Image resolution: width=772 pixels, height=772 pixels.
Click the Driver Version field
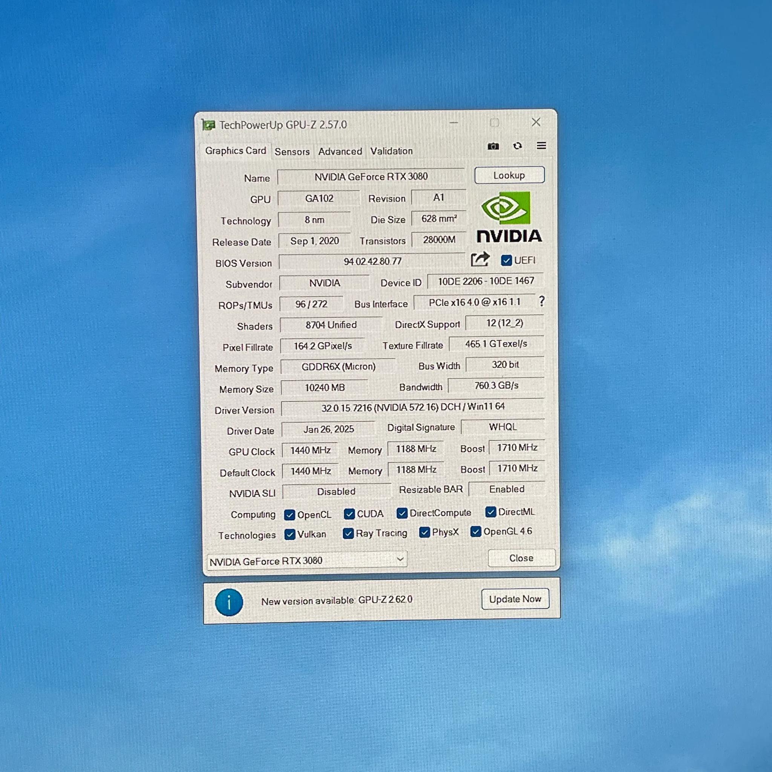413,407
